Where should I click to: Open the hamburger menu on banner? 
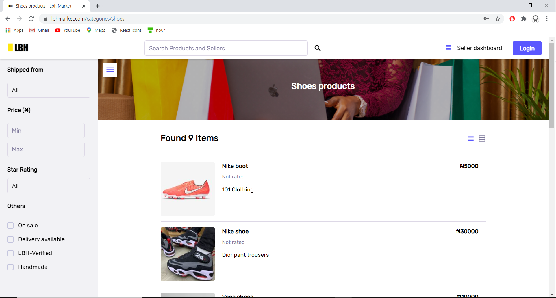coord(110,70)
